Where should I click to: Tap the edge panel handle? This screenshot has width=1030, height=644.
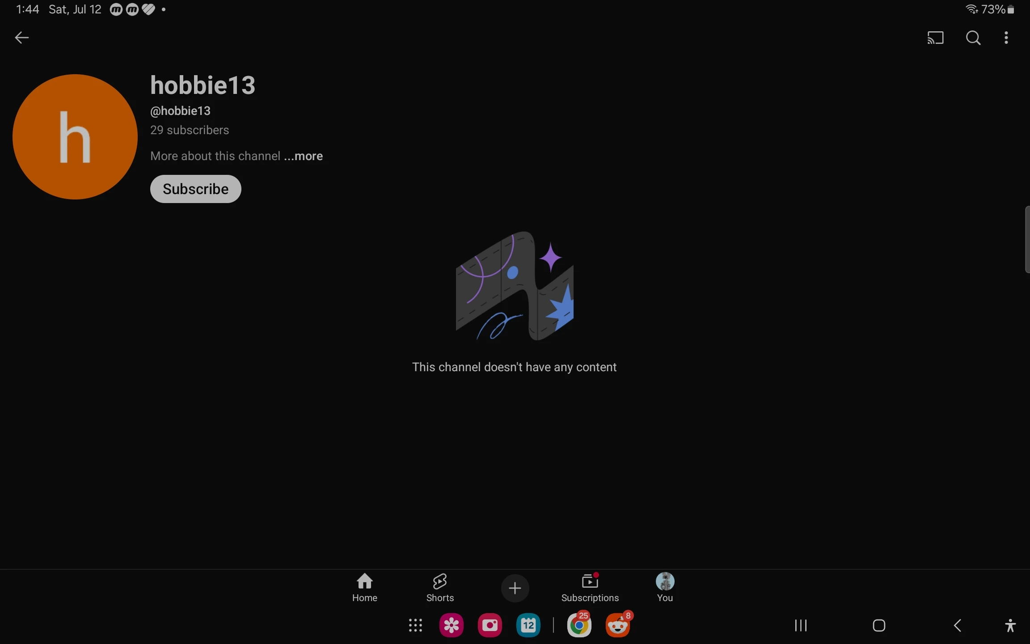click(x=1027, y=239)
